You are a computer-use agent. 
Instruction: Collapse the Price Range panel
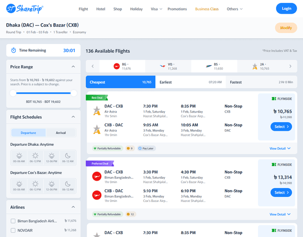click(x=73, y=67)
